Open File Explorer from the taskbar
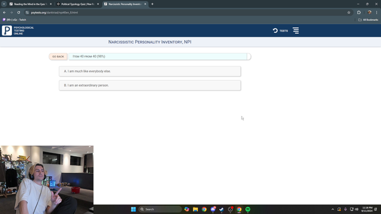381x214 pixels. pos(195,209)
